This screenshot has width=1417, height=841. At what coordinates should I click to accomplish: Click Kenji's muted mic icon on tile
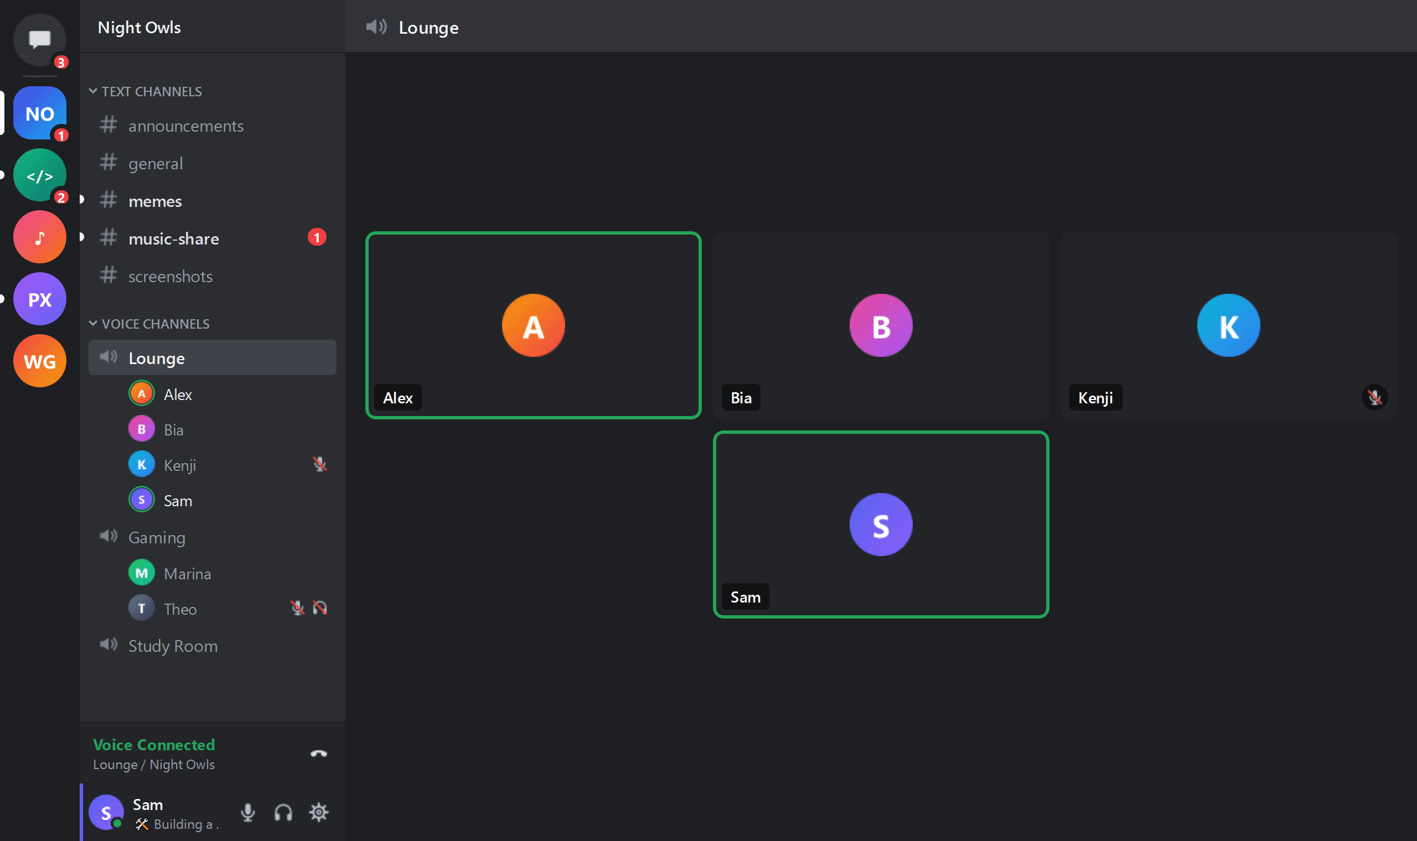(1374, 397)
